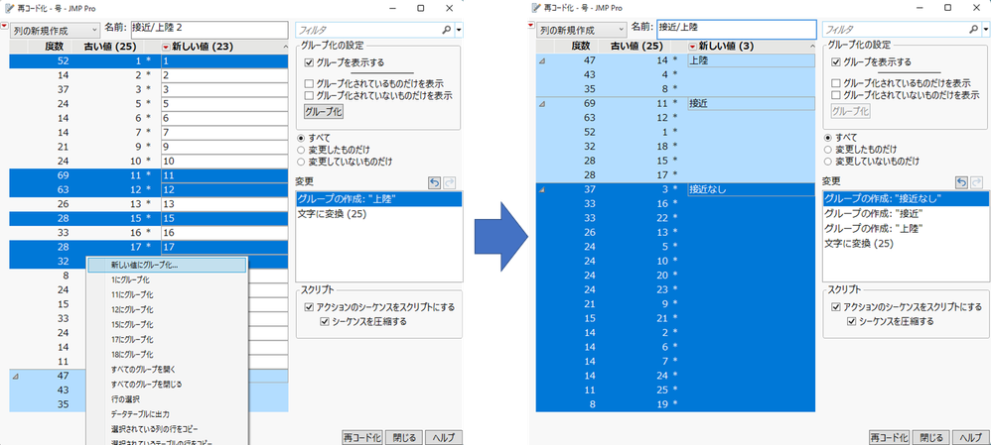Screen dimensions: 991x445
Task: Select 変更したものだけ radio in right window
Action: click(x=828, y=150)
